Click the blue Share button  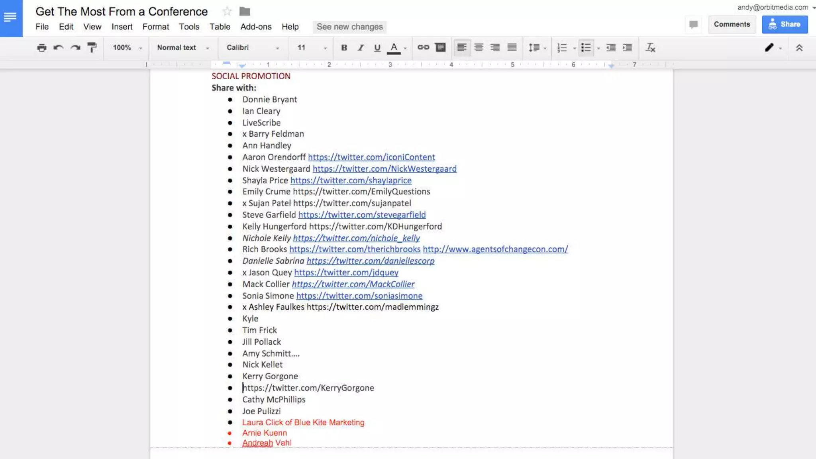point(785,24)
